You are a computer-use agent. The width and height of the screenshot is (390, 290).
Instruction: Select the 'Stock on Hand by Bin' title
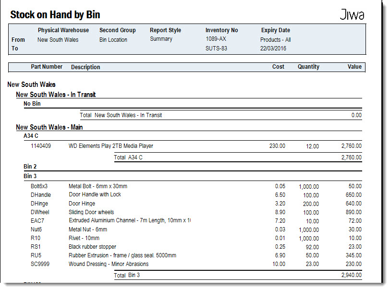[55, 15]
